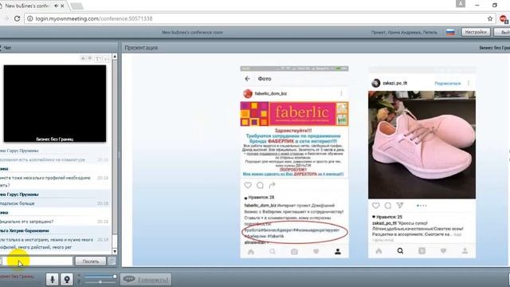Select the Чат panel header
Viewport: 510px width, 287px height.
[x=58, y=48]
